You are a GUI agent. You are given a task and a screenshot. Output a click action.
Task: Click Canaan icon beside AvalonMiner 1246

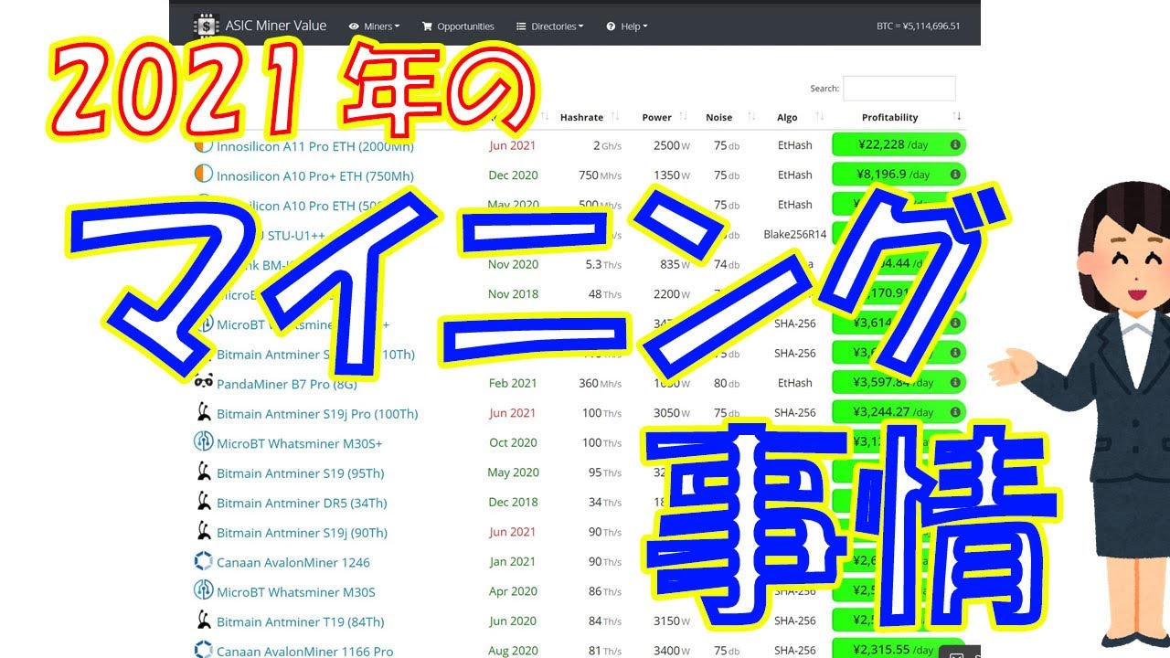(x=203, y=561)
